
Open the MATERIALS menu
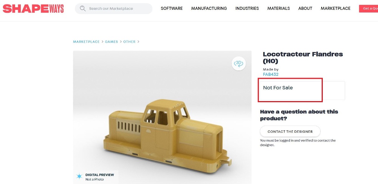tap(279, 8)
